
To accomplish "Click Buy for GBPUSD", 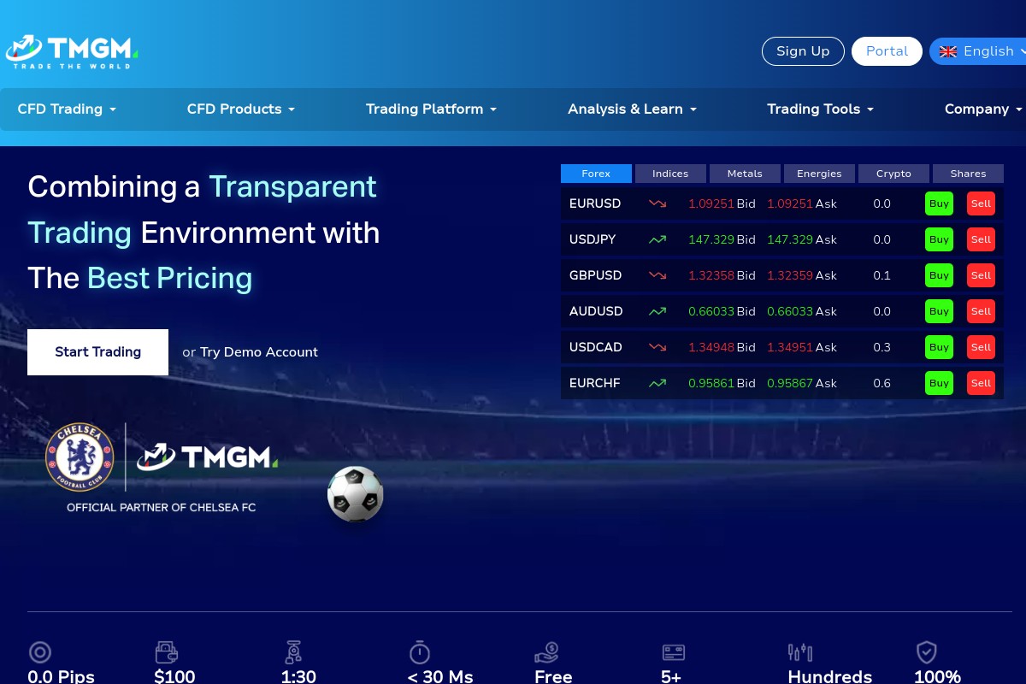I will (x=940, y=275).
